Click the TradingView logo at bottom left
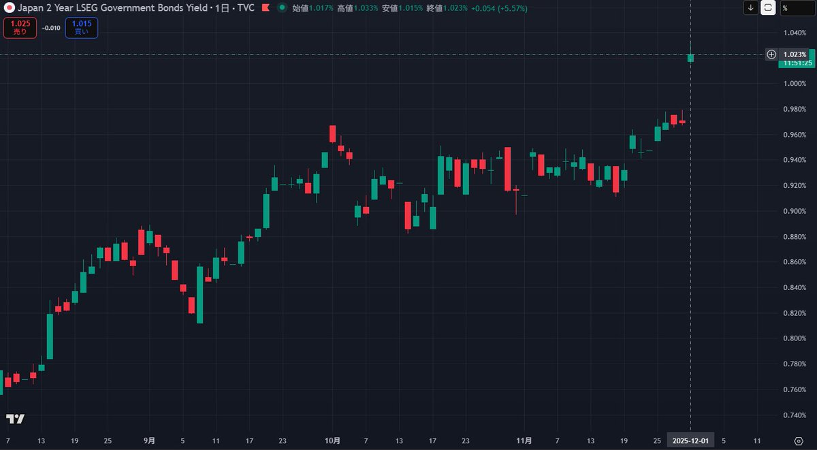 click(x=15, y=419)
